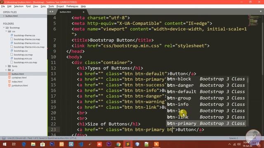Open File Explorer from the taskbar
264x148 pixels.
[x=33, y=144]
